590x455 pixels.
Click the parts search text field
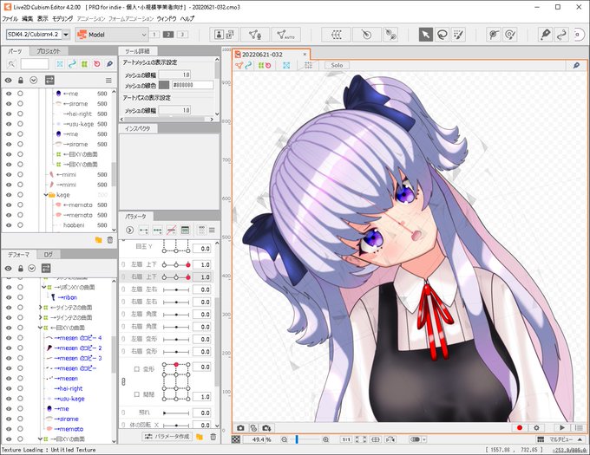pyautogui.click(x=35, y=64)
